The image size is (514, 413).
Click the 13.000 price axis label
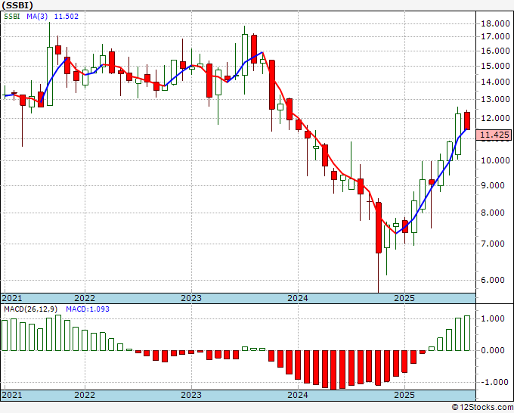click(495, 99)
